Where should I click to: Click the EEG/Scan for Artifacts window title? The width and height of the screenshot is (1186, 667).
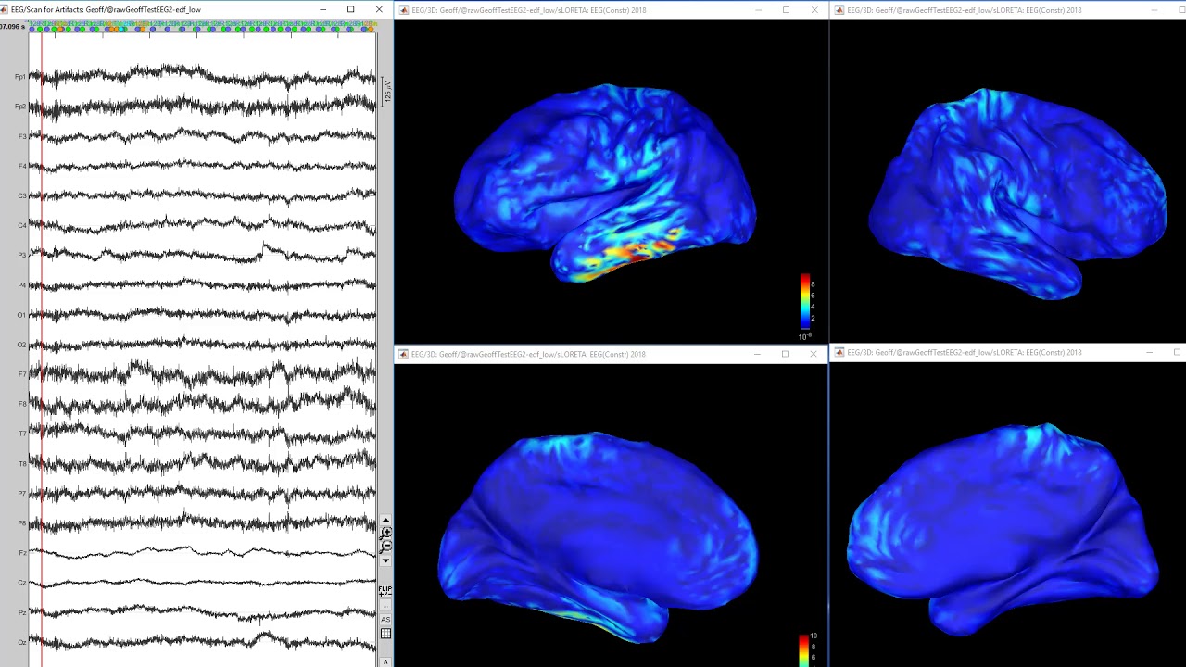click(106, 9)
